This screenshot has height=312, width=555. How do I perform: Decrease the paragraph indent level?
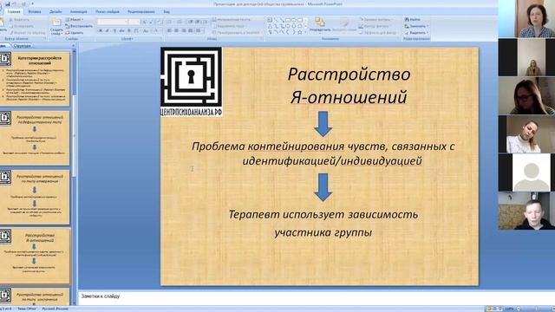point(191,22)
